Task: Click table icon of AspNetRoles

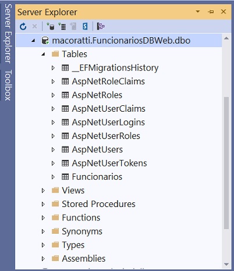Action: pos(65,95)
